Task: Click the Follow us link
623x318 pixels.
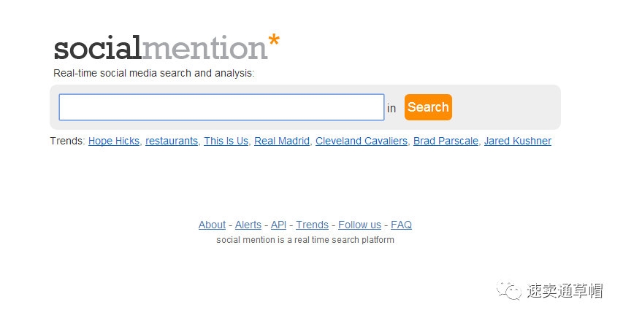Action: [x=359, y=225]
